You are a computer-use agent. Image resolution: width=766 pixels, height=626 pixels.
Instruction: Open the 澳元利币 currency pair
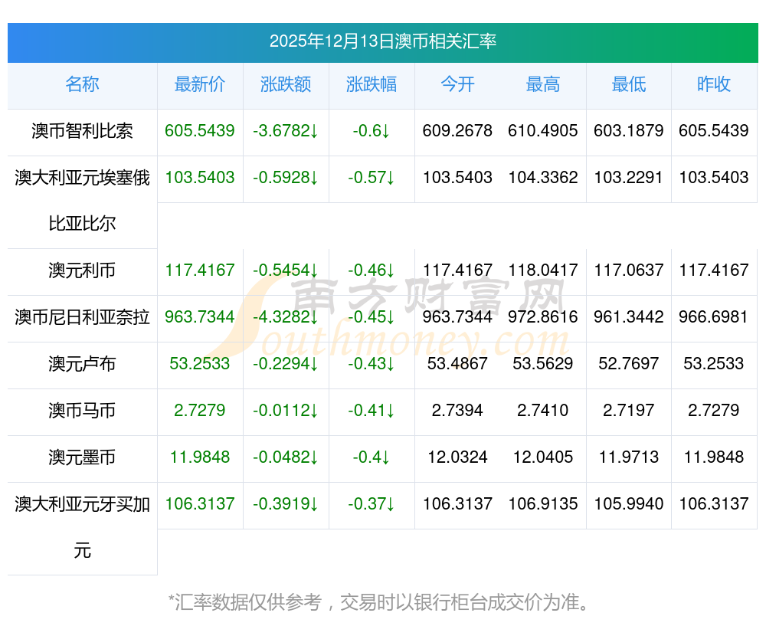pos(82,270)
